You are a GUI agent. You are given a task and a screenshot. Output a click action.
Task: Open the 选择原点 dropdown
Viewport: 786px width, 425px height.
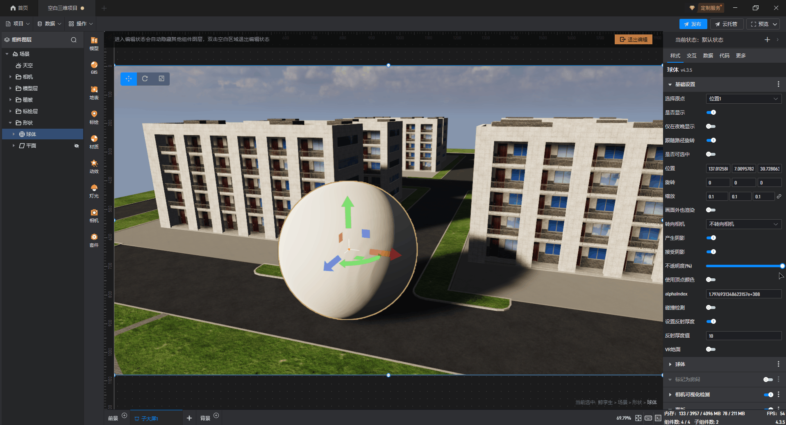coord(744,99)
